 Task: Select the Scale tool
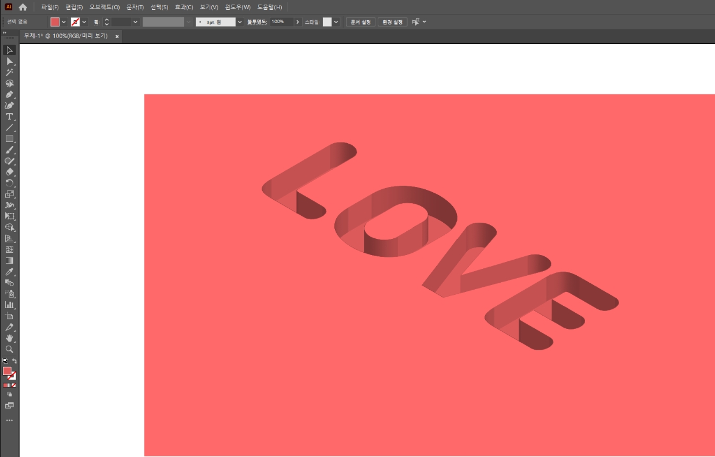[x=9, y=194]
